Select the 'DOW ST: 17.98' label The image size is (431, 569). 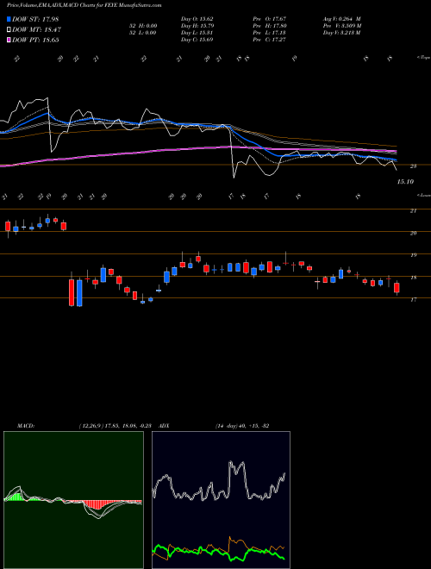[x=35, y=19]
